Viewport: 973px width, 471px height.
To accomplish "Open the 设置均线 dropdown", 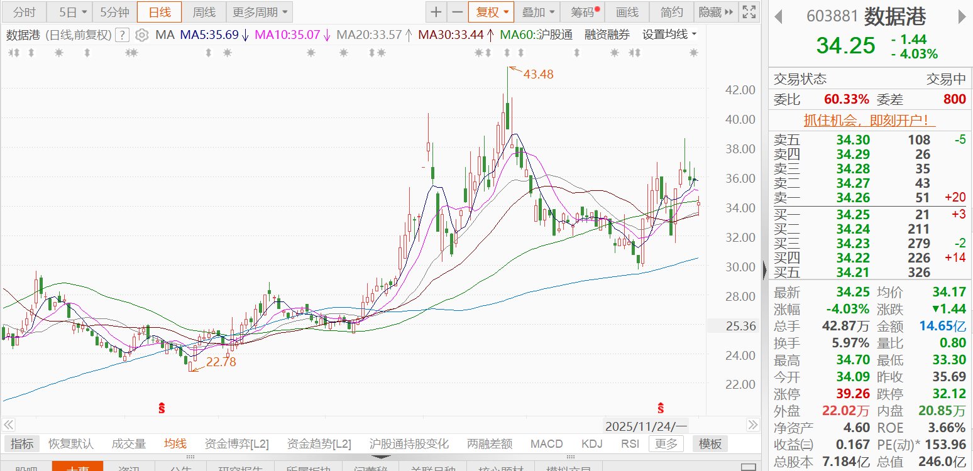I will tap(669, 35).
